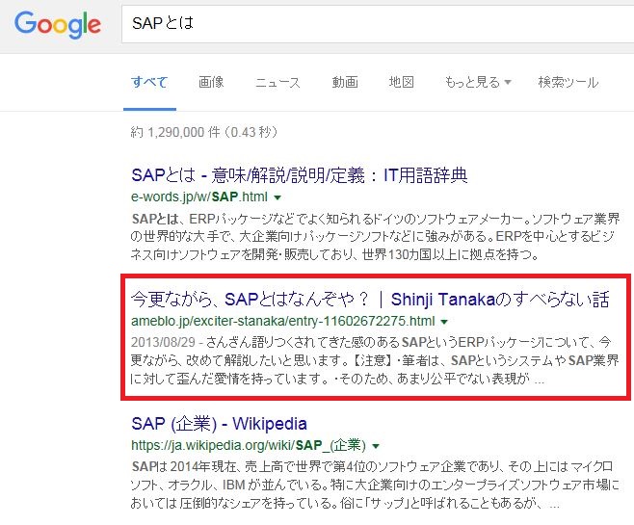Open 検索ツール options
The height and width of the screenshot is (525, 634).
pyautogui.click(x=568, y=82)
